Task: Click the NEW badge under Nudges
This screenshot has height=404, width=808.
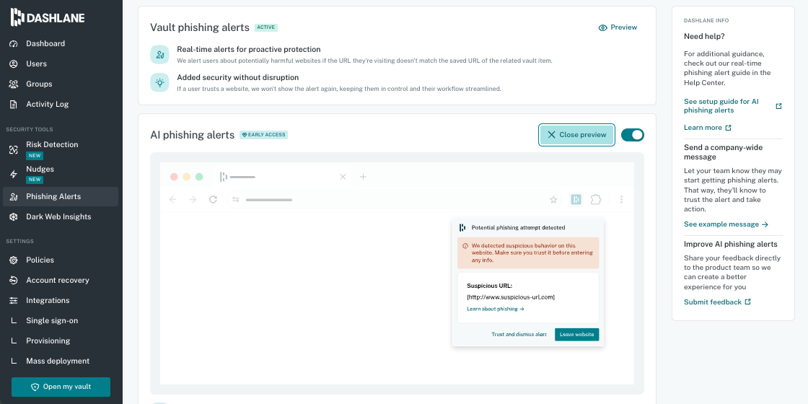Action: click(35, 180)
